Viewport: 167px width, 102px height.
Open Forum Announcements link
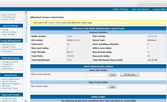coord(12,49)
